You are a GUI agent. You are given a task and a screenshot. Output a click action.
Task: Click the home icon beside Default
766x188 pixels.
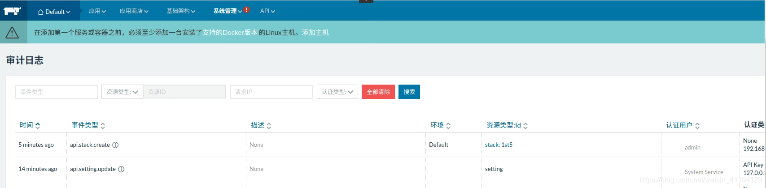pyautogui.click(x=41, y=12)
